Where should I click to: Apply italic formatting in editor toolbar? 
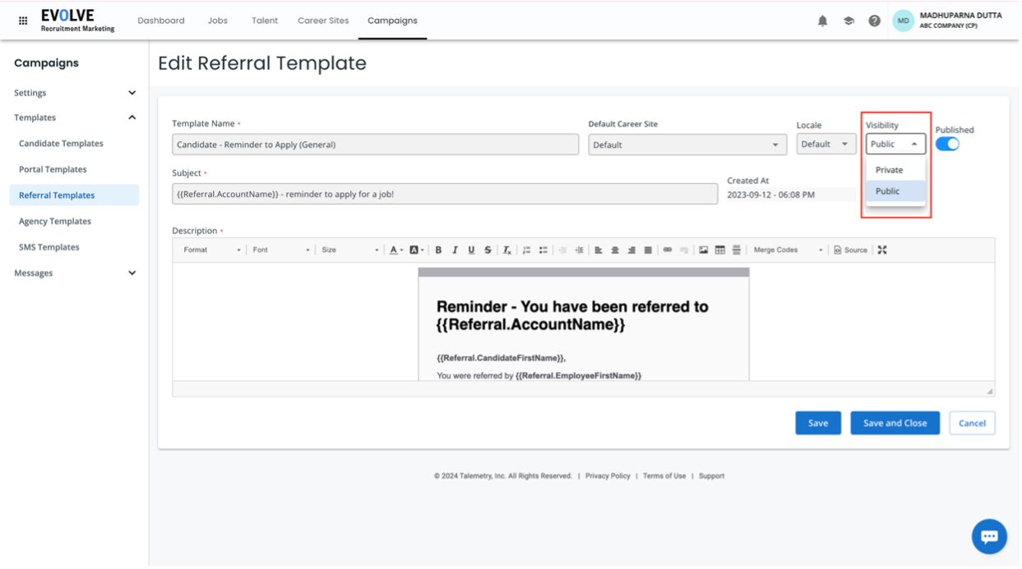(455, 250)
